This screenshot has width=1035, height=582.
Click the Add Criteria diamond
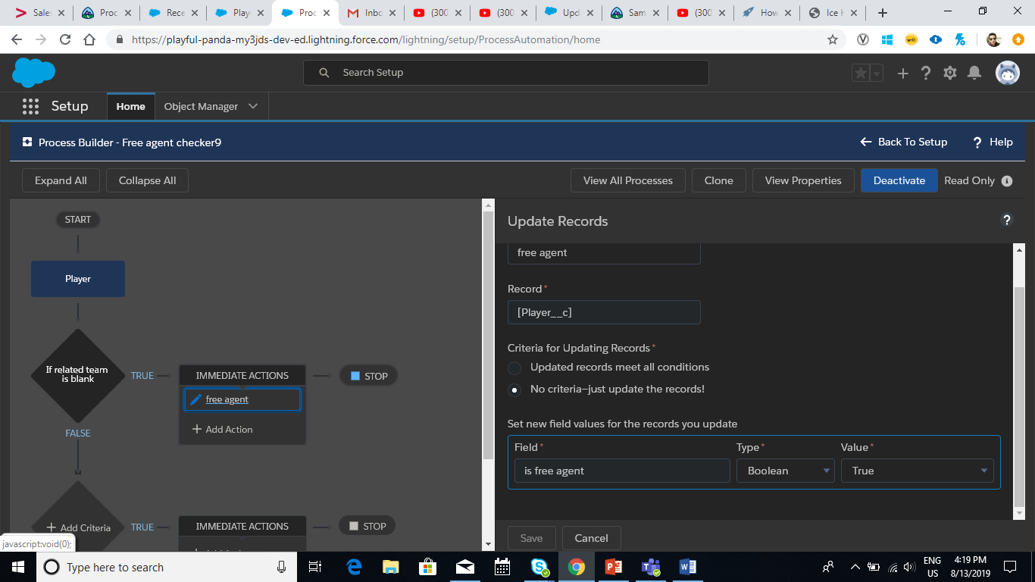(x=78, y=527)
